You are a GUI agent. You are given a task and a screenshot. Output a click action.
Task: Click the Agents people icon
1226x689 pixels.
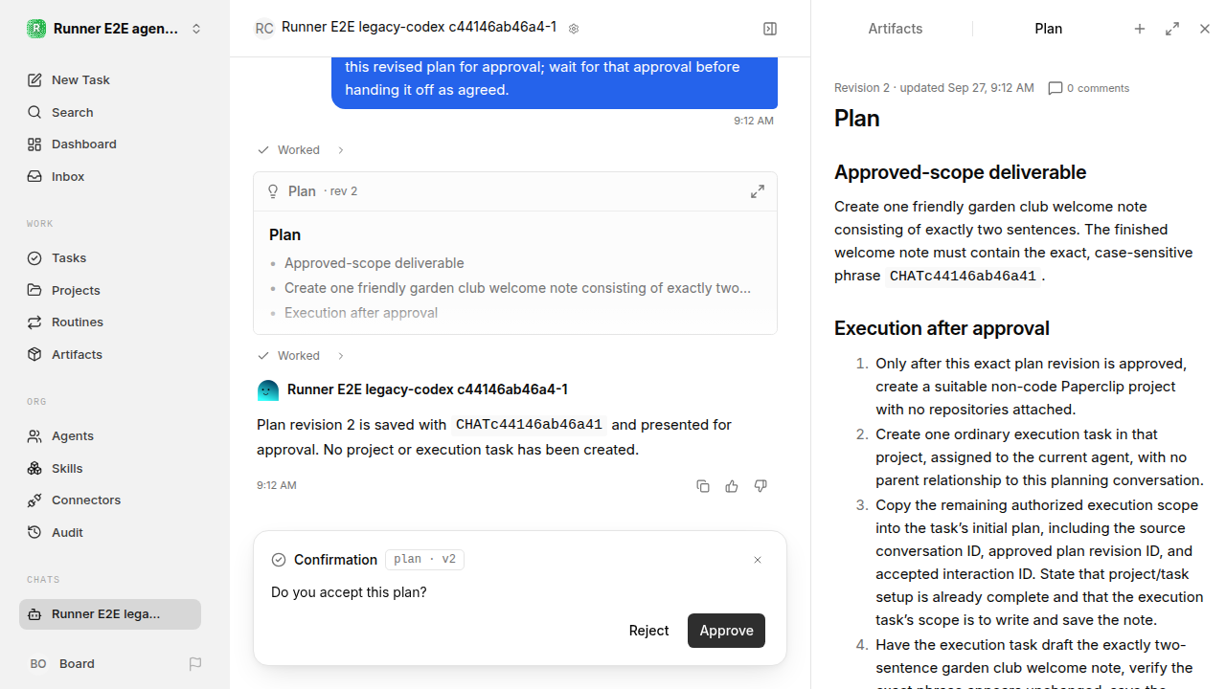tap(34, 436)
